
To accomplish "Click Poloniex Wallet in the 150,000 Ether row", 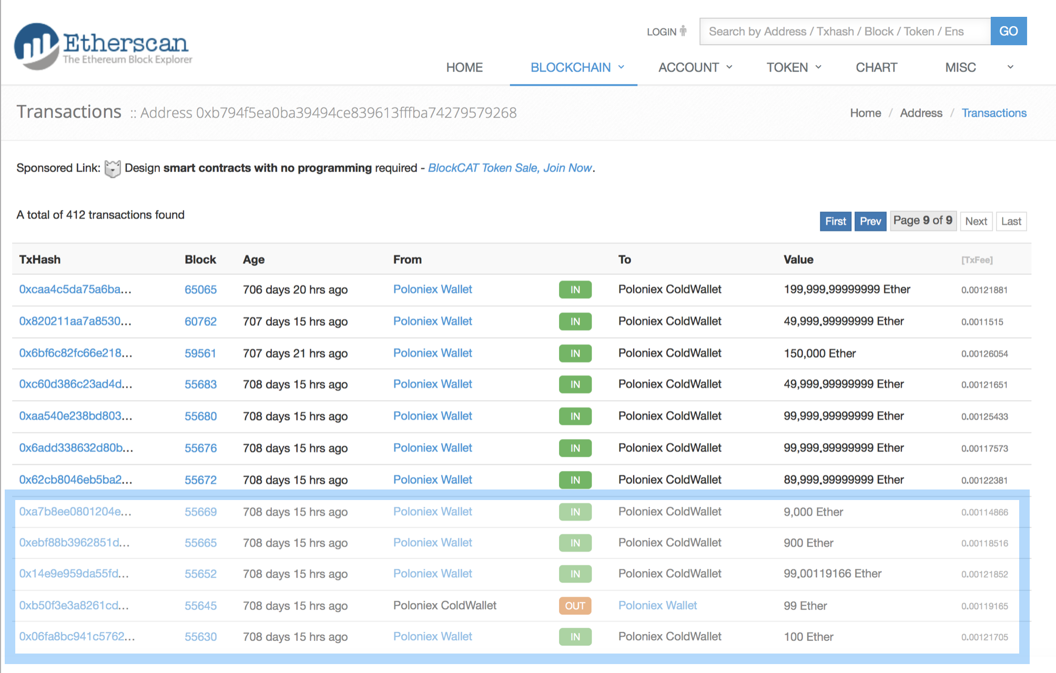I will pyautogui.click(x=432, y=353).
